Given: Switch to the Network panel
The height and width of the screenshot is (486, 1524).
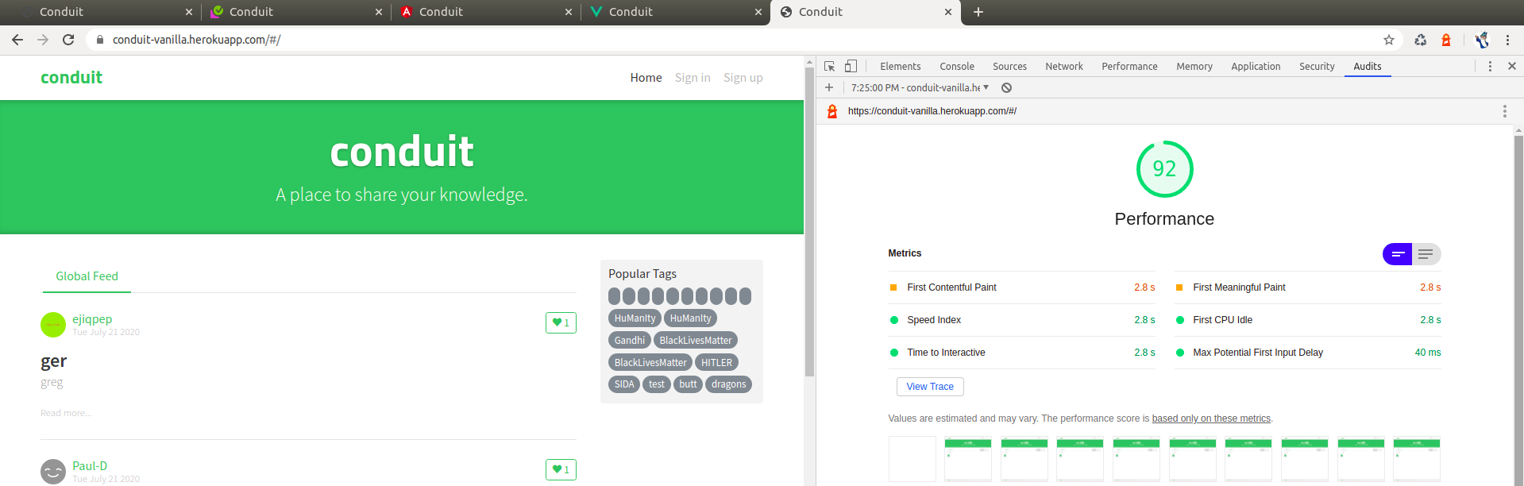Looking at the screenshot, I should click(1063, 67).
